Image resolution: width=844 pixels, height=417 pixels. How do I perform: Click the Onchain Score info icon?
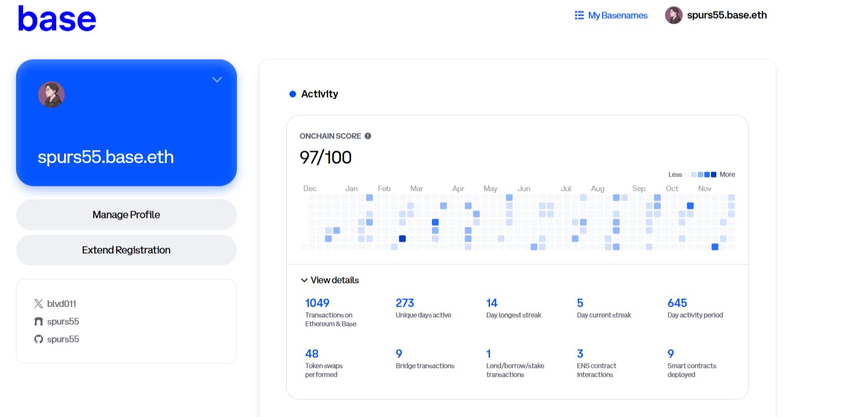(368, 136)
